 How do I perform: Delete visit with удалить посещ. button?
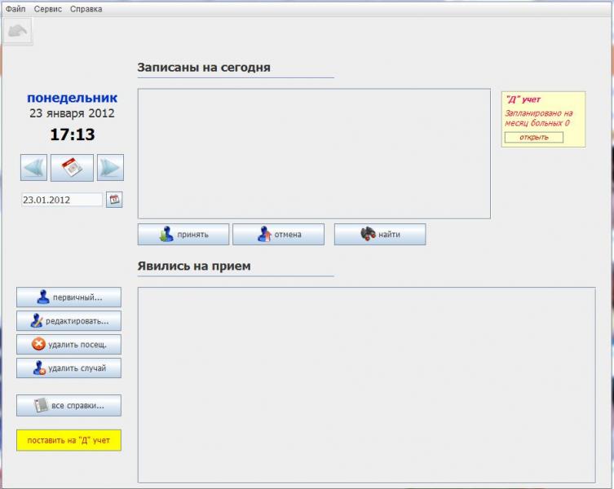69,345
